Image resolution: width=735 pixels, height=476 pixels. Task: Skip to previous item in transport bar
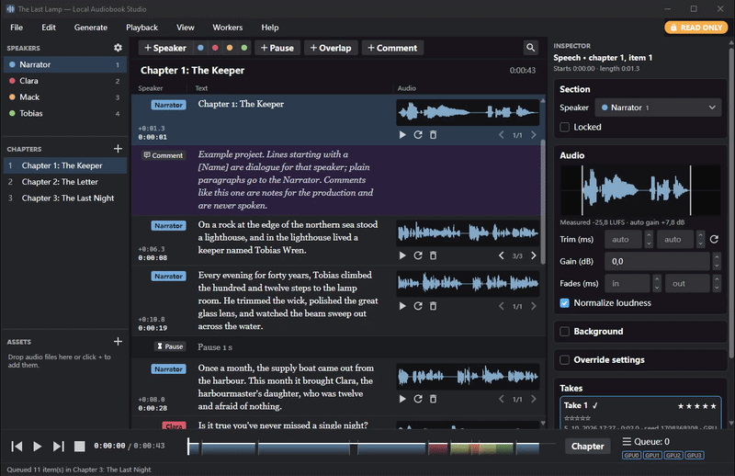[17, 446]
